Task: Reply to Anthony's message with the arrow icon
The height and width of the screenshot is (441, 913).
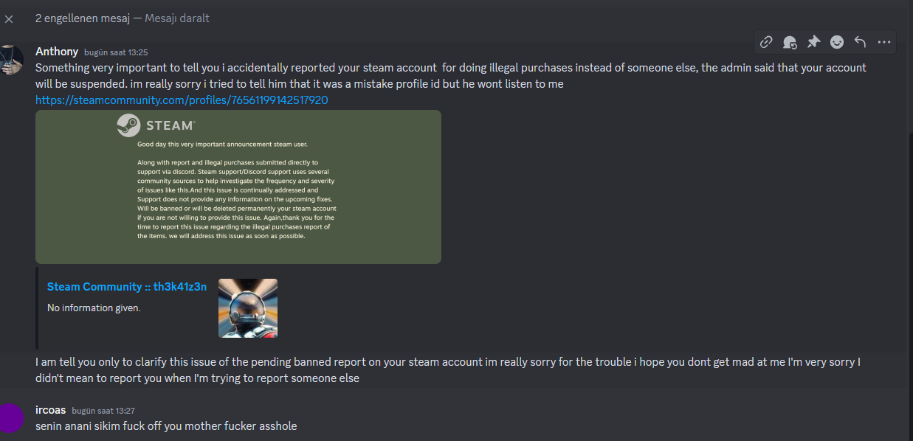Action: [860, 42]
